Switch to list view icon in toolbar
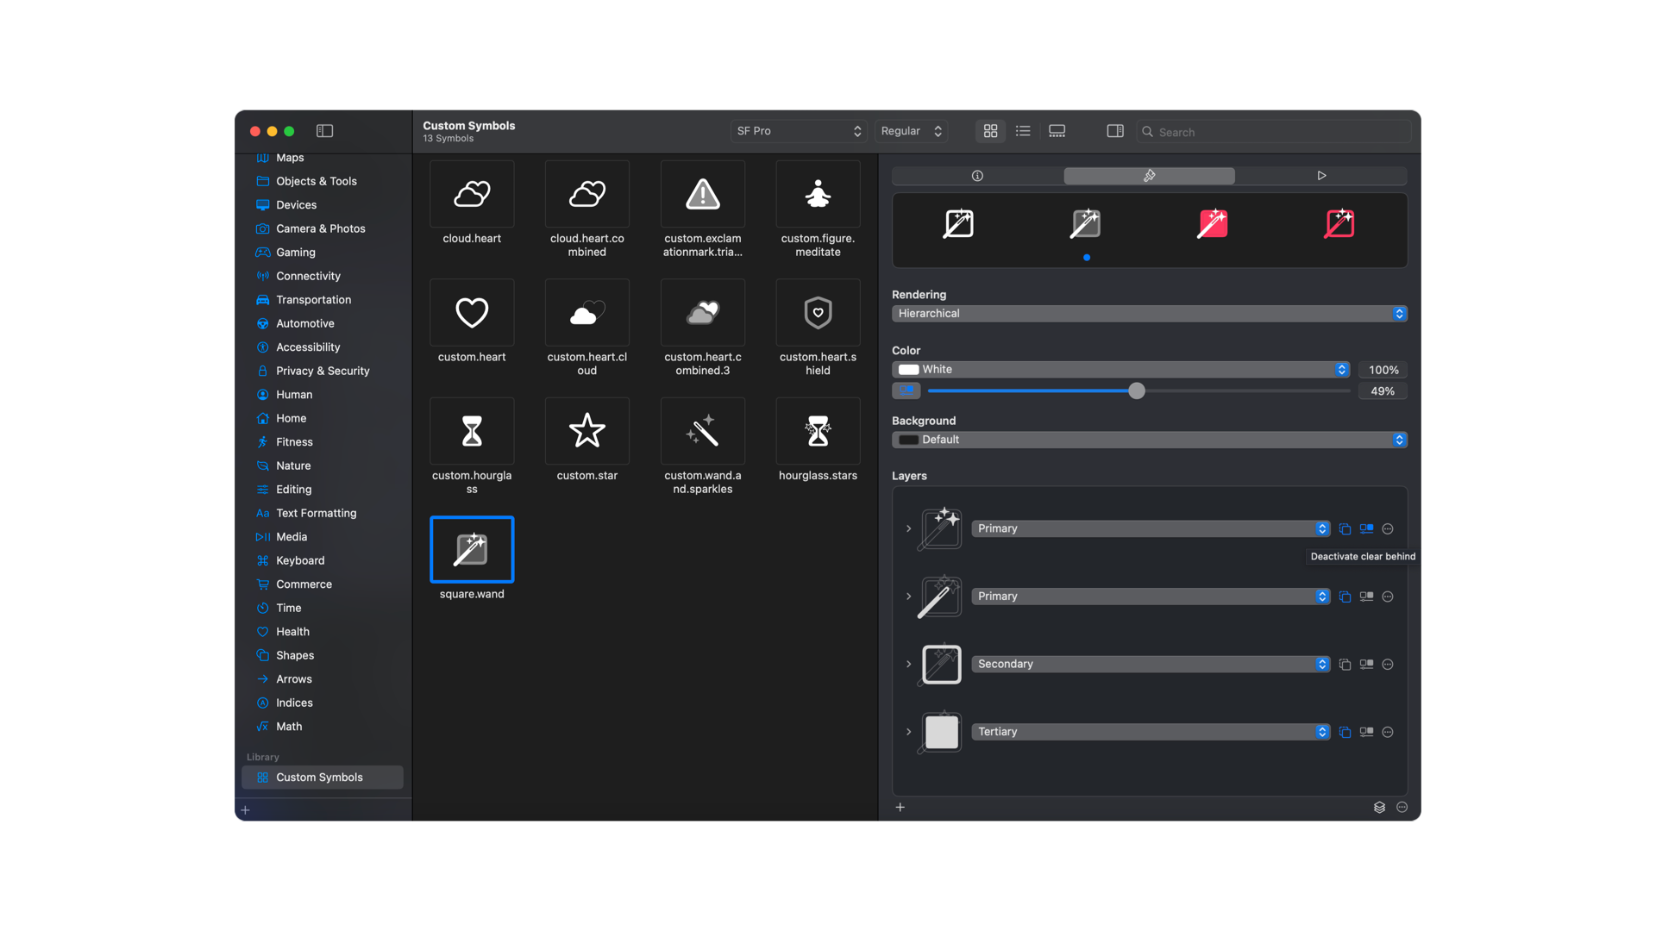 [x=1023, y=131]
